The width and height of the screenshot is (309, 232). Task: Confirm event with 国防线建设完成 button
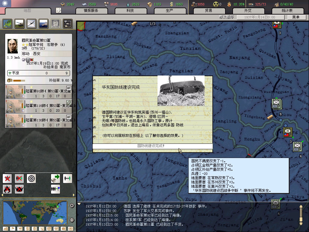tap(152, 146)
